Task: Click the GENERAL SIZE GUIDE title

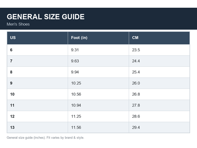Action: (x=46, y=17)
